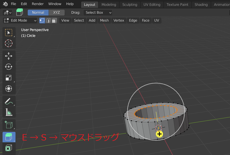The image size is (230, 155).
Task: Open the Edge menu
Action: tap(133, 21)
